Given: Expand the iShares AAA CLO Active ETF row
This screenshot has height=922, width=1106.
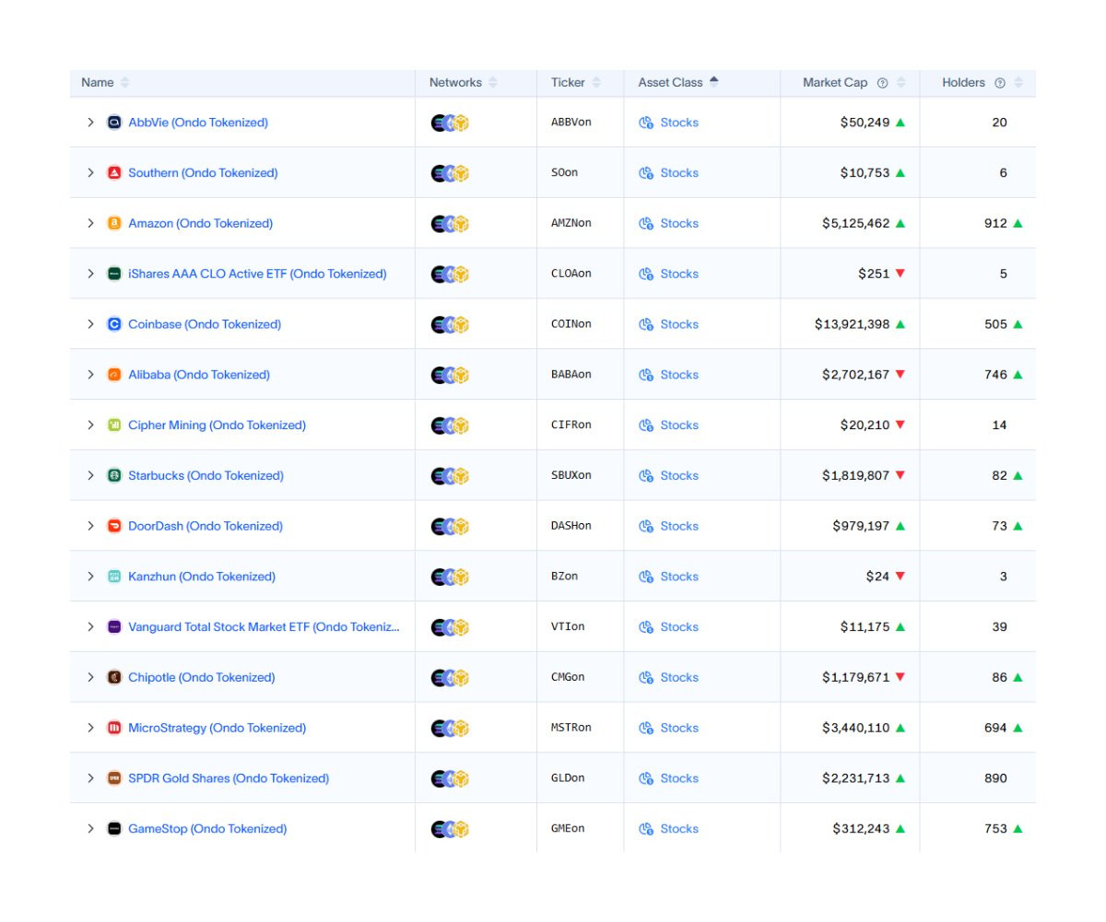Looking at the screenshot, I should [90, 274].
